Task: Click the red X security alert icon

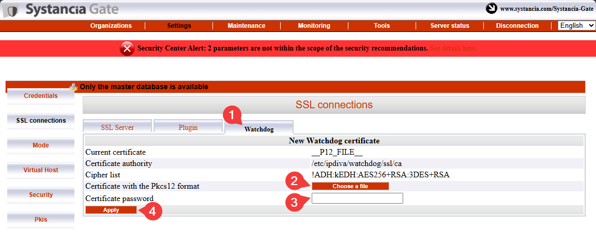Action: click(127, 48)
